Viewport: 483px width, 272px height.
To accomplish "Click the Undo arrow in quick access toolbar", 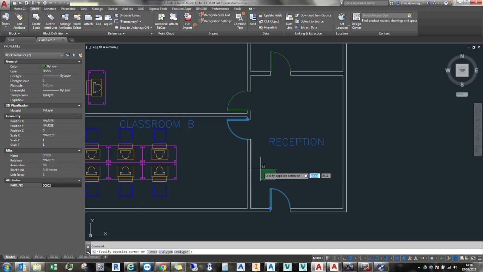I will 51,3.
